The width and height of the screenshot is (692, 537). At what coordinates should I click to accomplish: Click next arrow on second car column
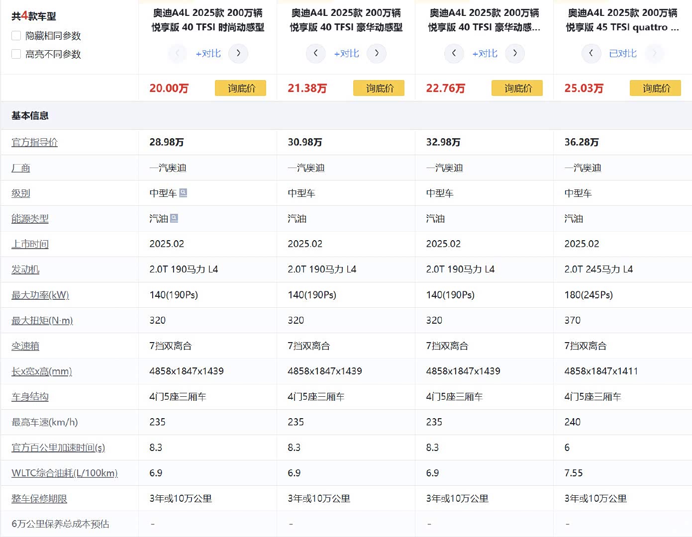377,53
